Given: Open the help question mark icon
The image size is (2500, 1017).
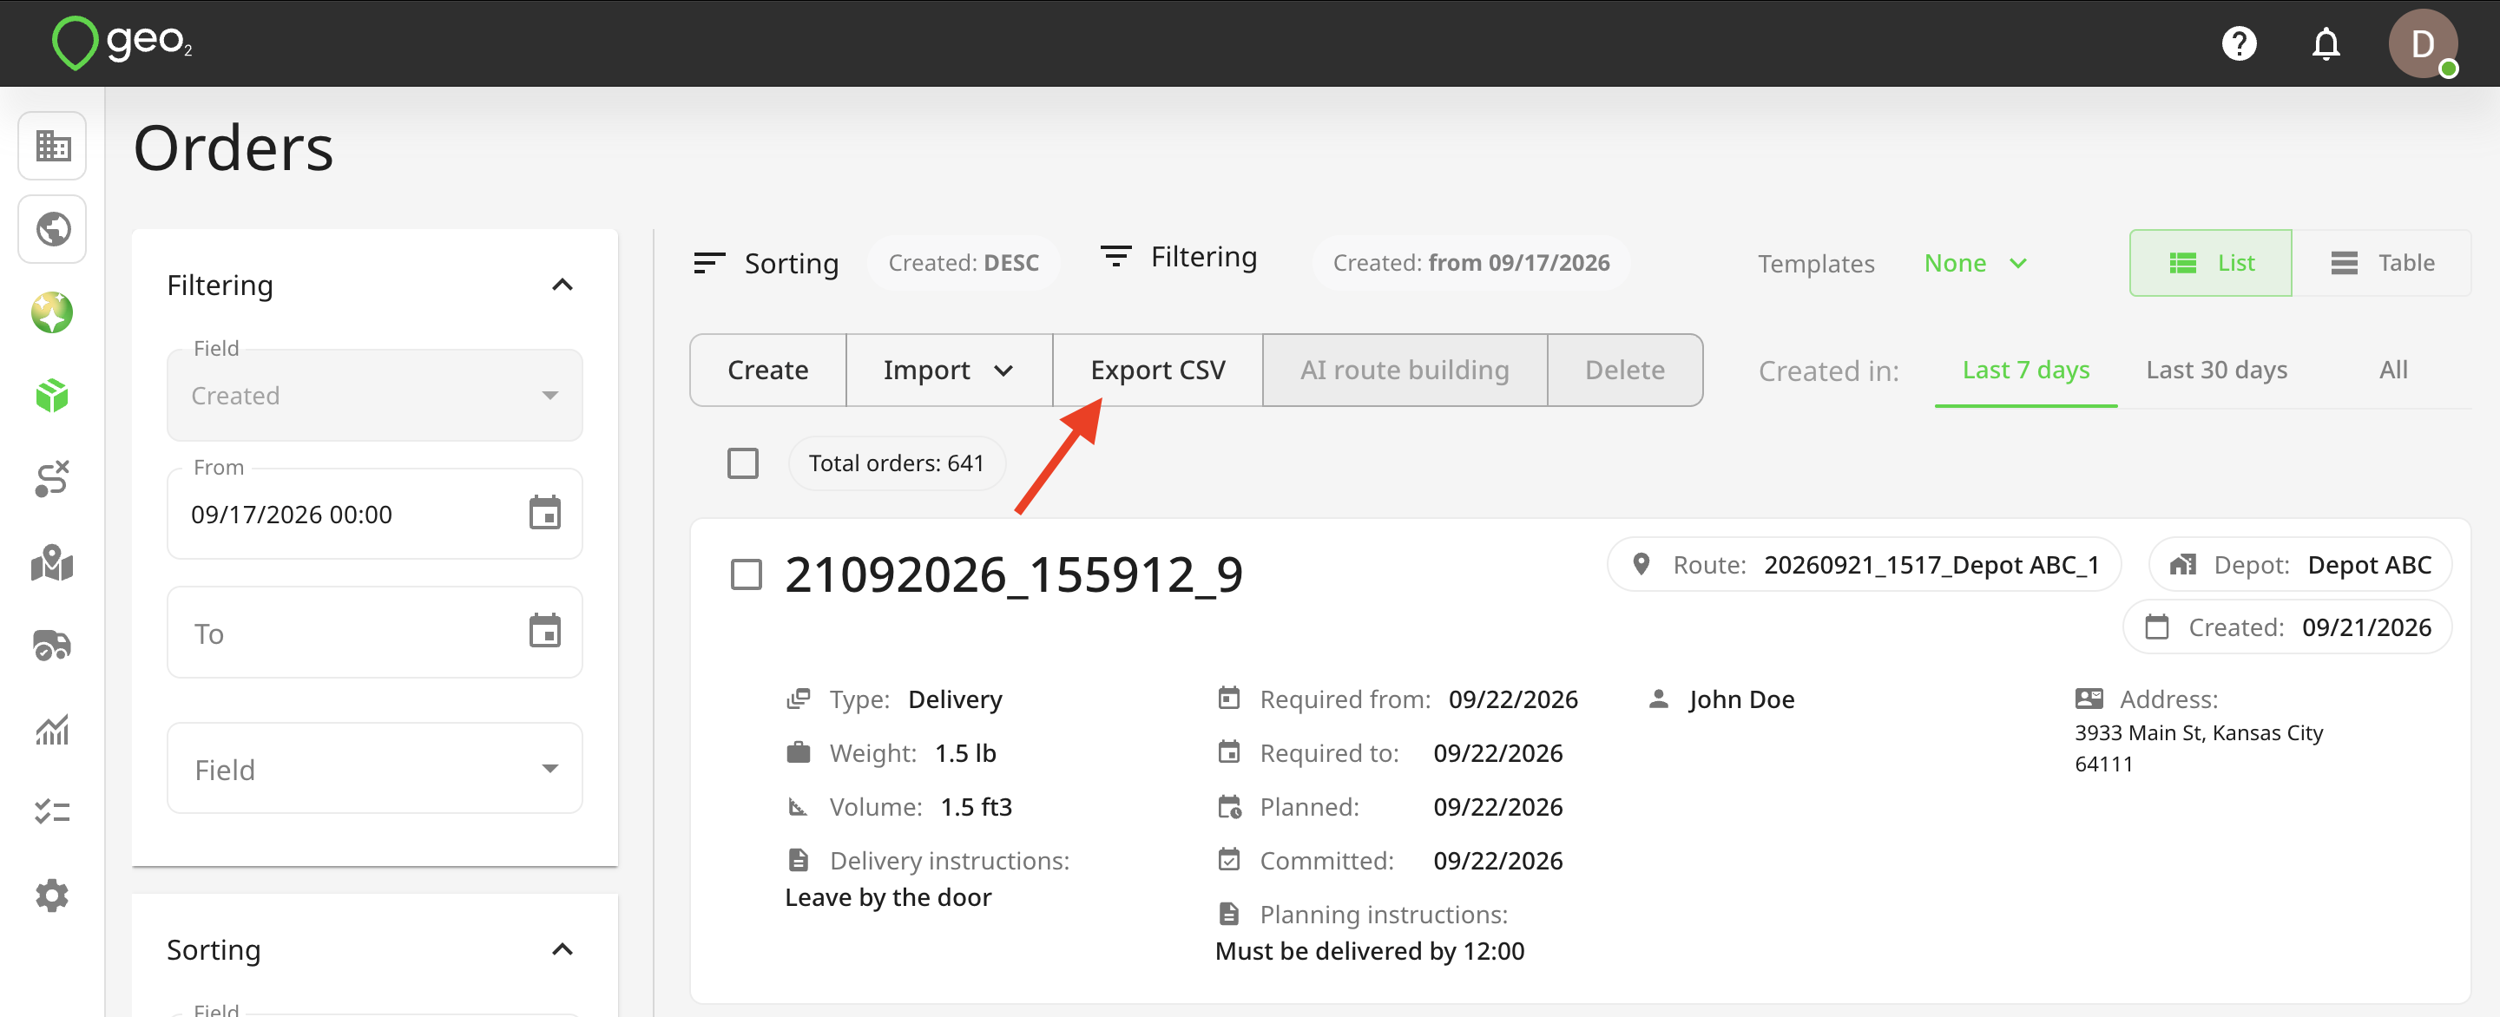Looking at the screenshot, I should 2239,43.
